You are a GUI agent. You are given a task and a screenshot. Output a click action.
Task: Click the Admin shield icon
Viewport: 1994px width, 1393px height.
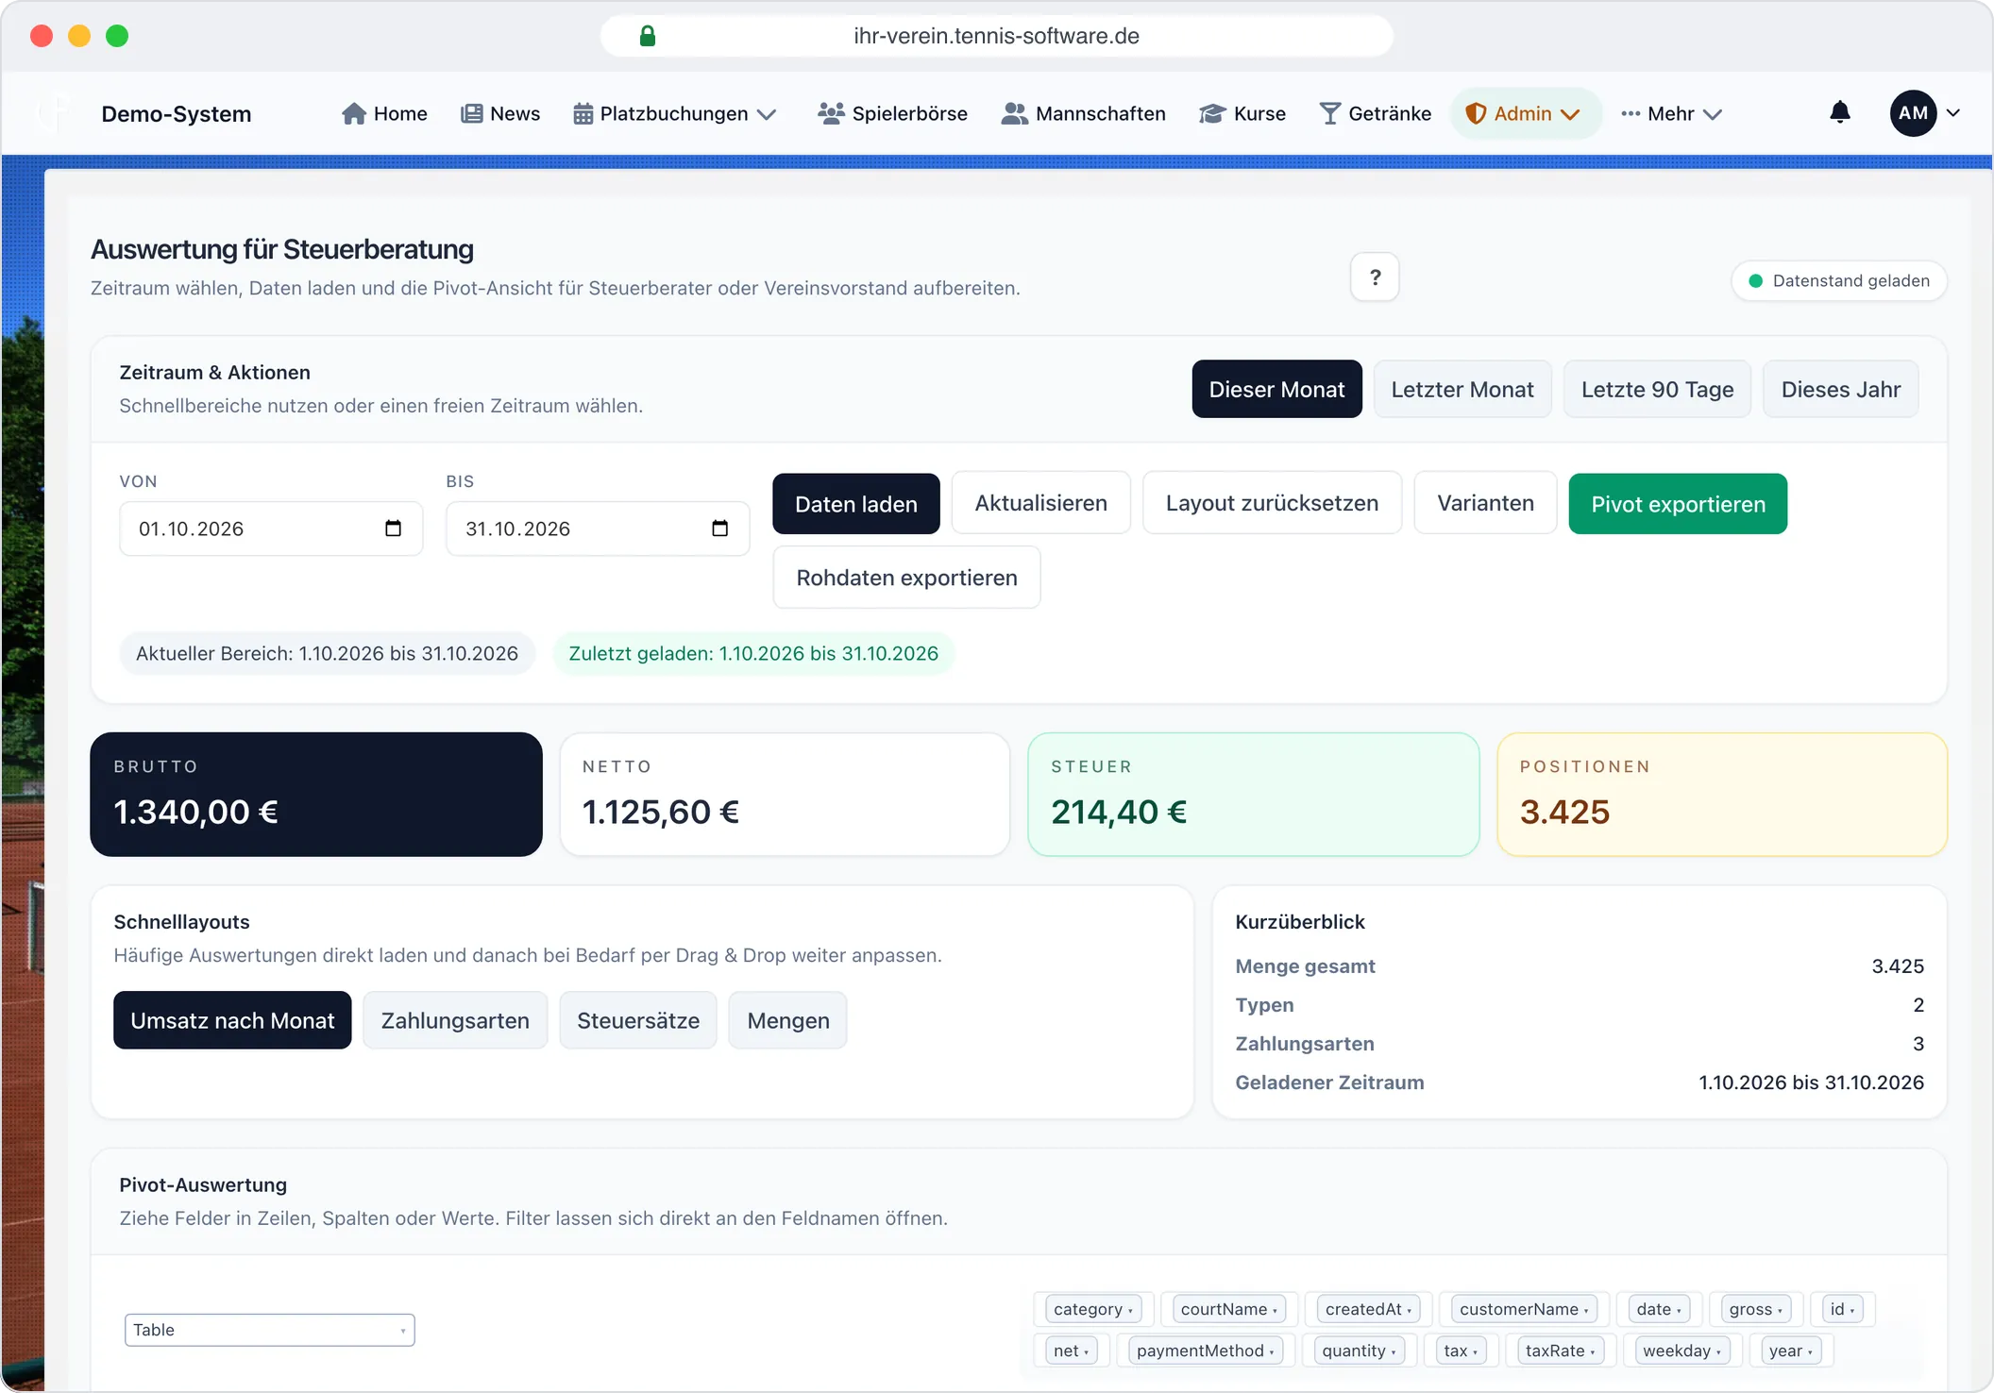pyautogui.click(x=1475, y=114)
